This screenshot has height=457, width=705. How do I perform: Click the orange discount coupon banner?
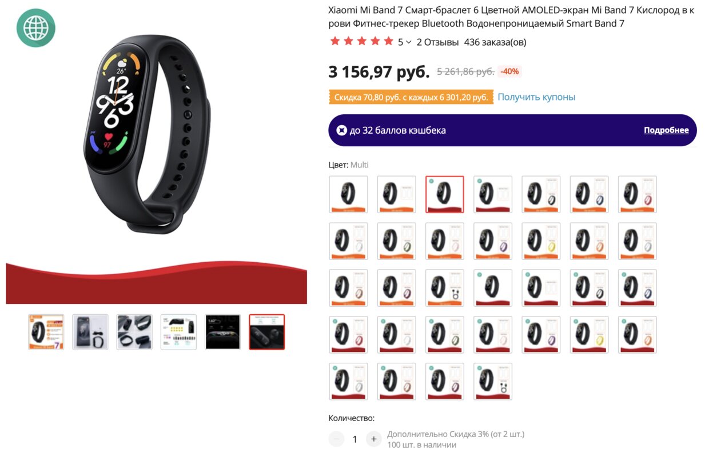click(411, 97)
